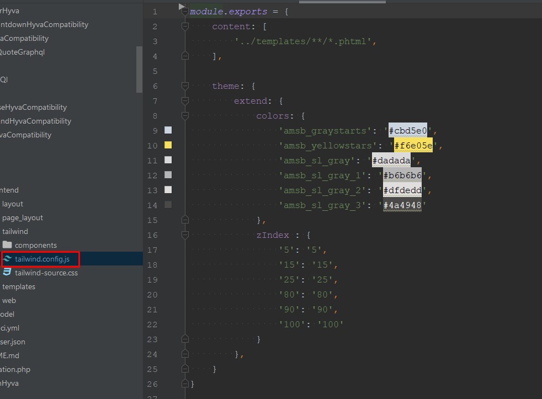The height and width of the screenshot is (399, 542).
Task: Click the #4a4948 color value
Action: point(402,205)
